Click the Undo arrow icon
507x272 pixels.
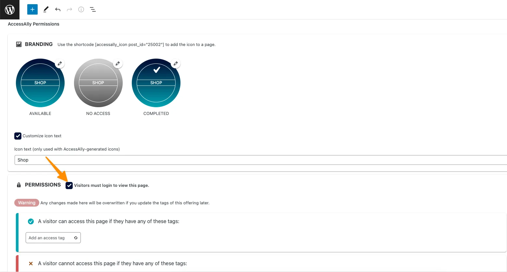pos(58,9)
